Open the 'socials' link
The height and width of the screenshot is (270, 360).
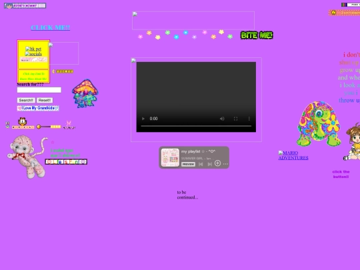(33, 54)
